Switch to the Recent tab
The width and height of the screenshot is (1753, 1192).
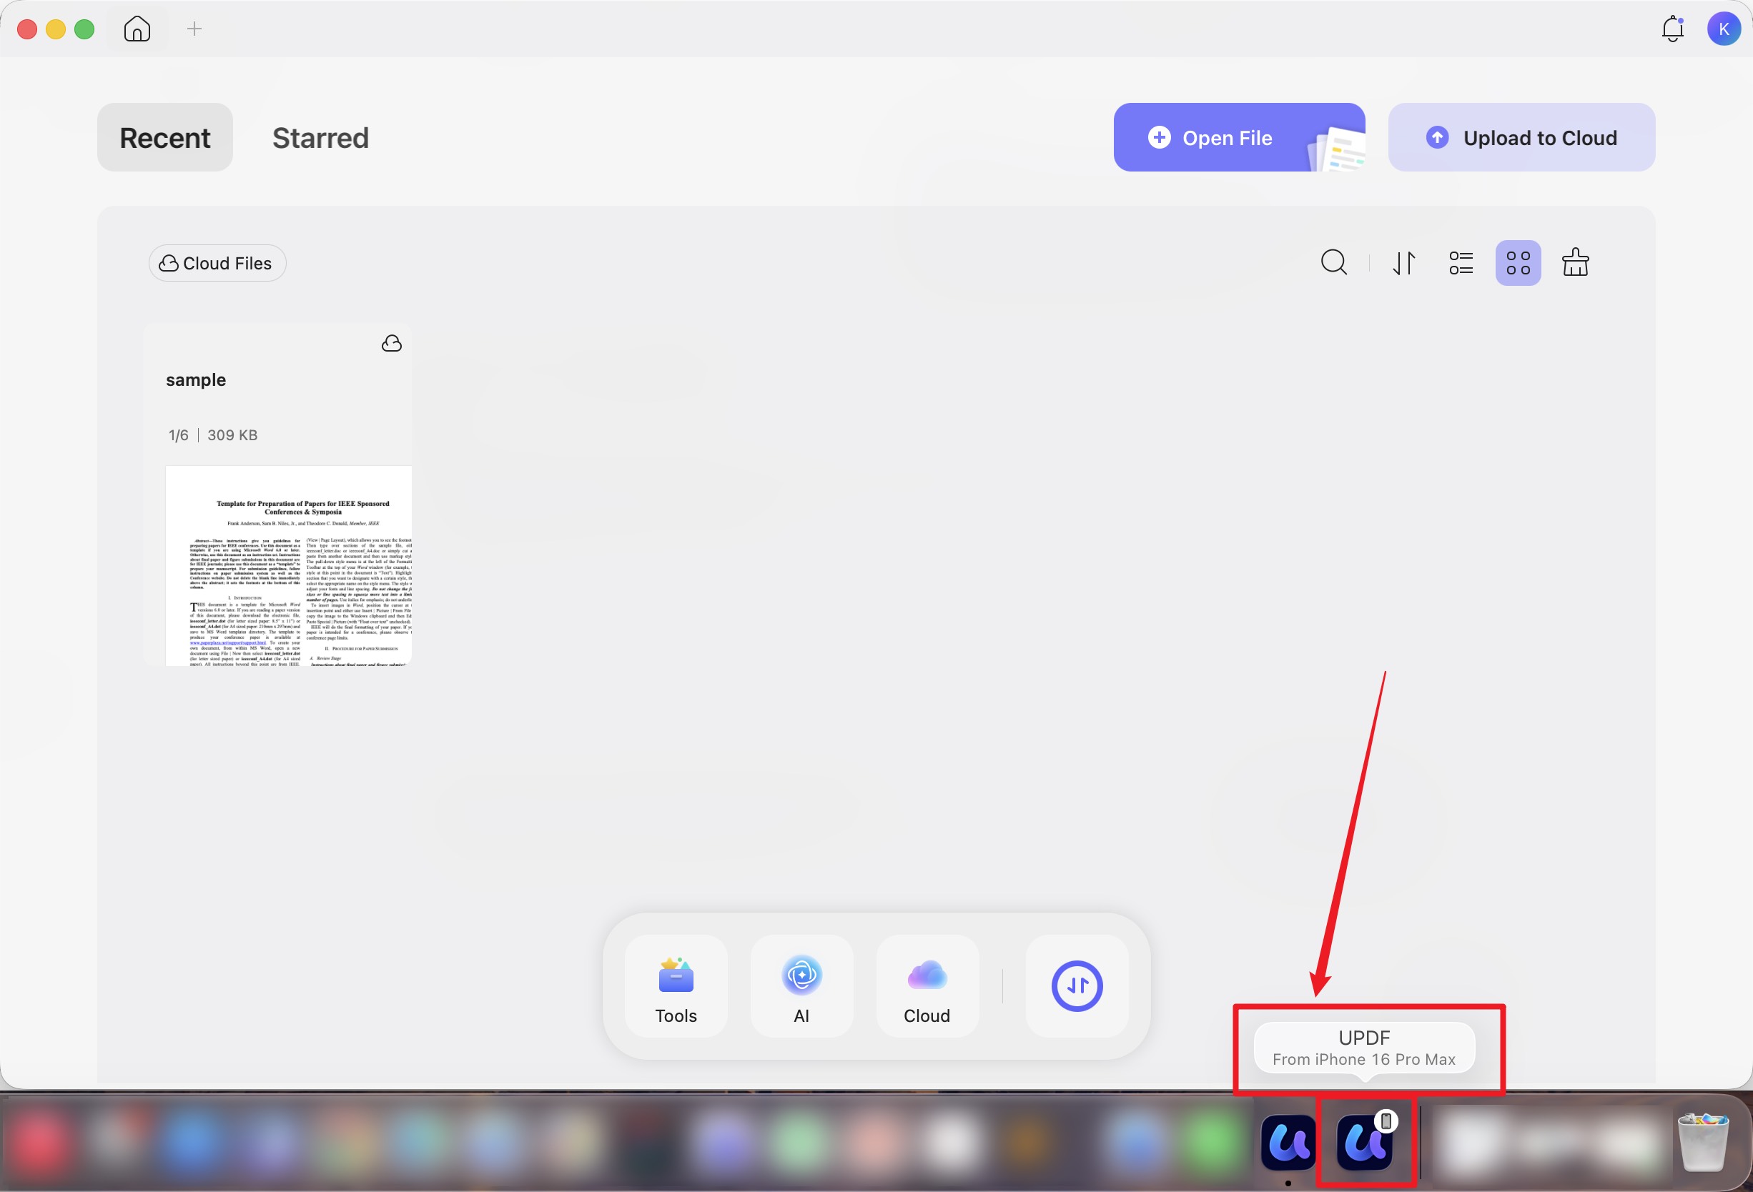tap(165, 137)
